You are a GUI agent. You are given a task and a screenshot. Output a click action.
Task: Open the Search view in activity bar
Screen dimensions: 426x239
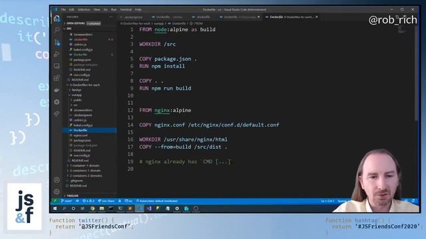[x=57, y=30]
